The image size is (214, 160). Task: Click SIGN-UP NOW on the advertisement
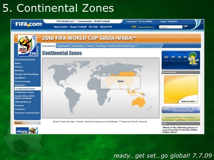coord(189,101)
